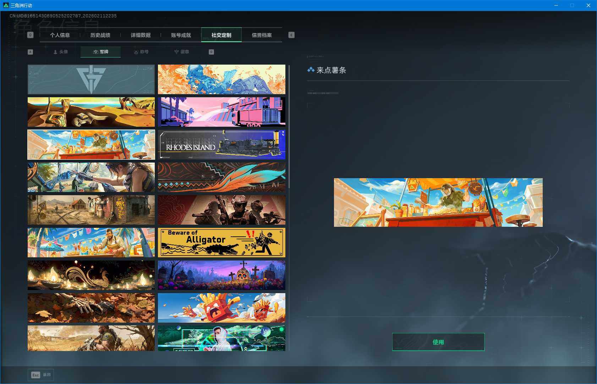
Task: Select the default gray emblem dog tag
Action: 91,79
